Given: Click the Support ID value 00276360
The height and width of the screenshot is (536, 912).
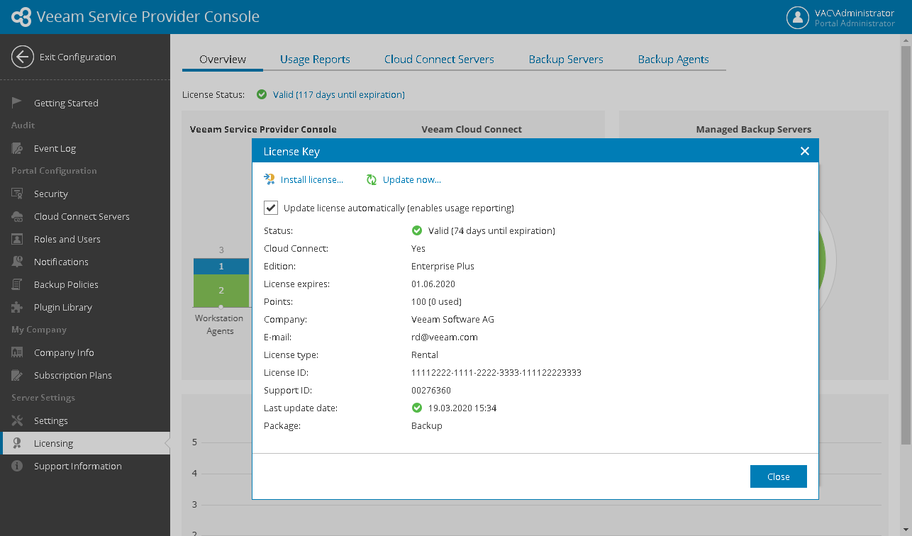Looking at the screenshot, I should point(431,390).
